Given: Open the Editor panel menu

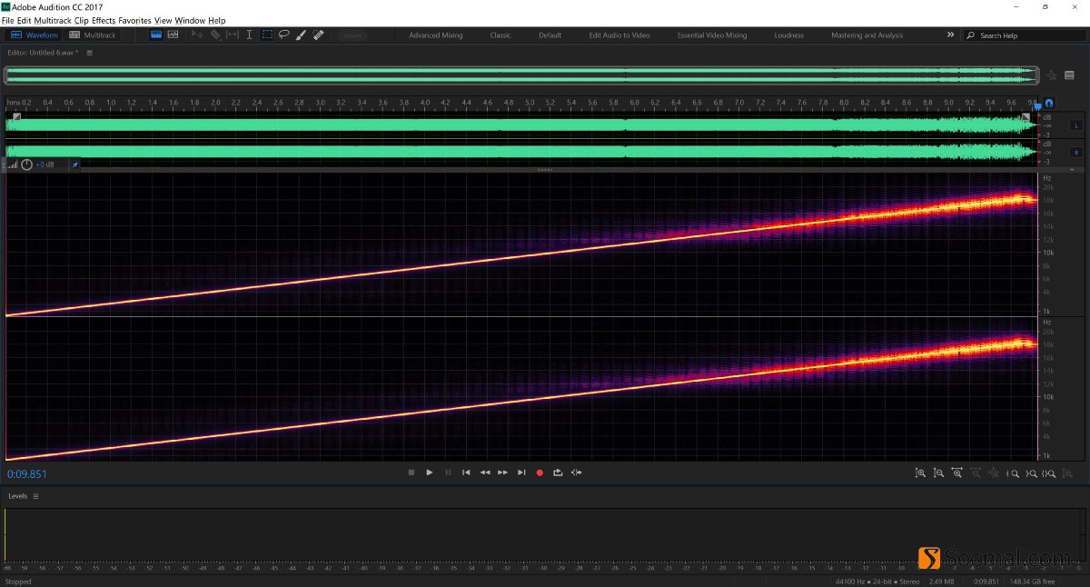Looking at the screenshot, I should coord(89,52).
